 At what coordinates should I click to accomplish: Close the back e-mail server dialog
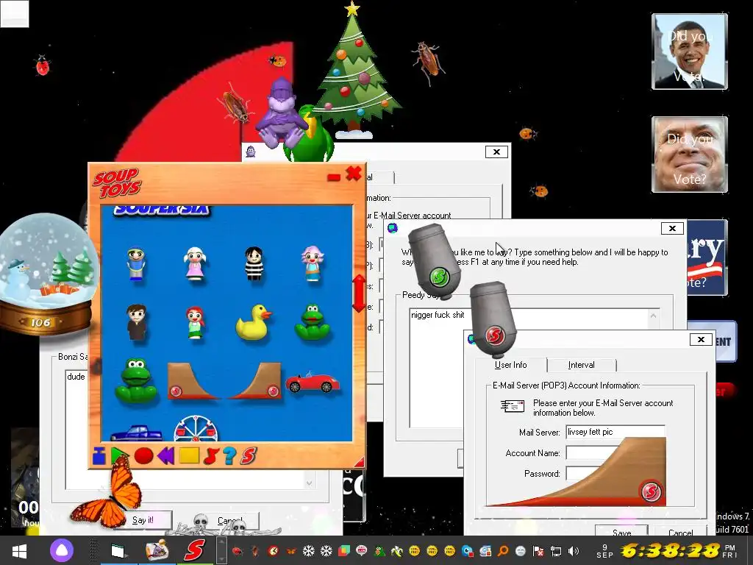pos(496,152)
